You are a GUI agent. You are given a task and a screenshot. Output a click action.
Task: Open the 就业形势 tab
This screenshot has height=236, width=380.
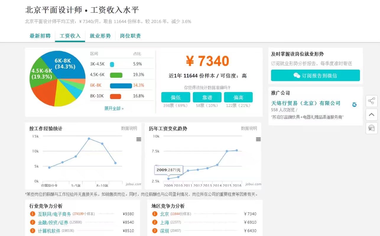100,36
